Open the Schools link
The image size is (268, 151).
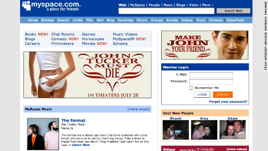click(120, 44)
